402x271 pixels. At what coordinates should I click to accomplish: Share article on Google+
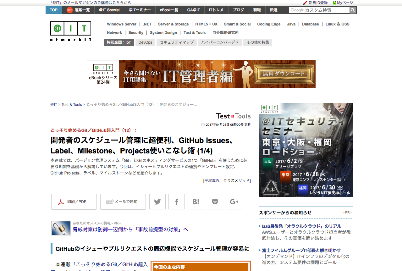[x=234, y=202]
